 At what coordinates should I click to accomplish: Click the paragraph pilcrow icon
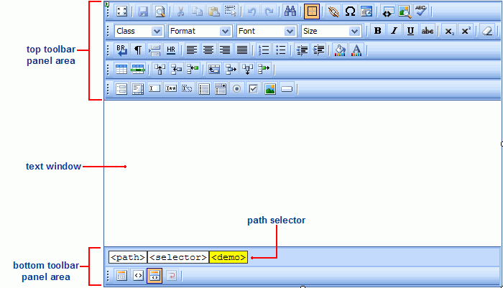tap(138, 50)
